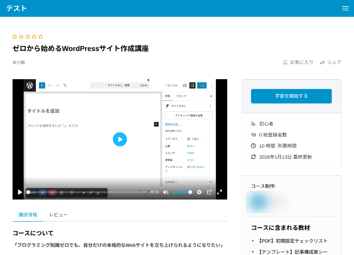Mute the video via speaker icon
The width and height of the screenshot is (354, 255).
pos(166,192)
